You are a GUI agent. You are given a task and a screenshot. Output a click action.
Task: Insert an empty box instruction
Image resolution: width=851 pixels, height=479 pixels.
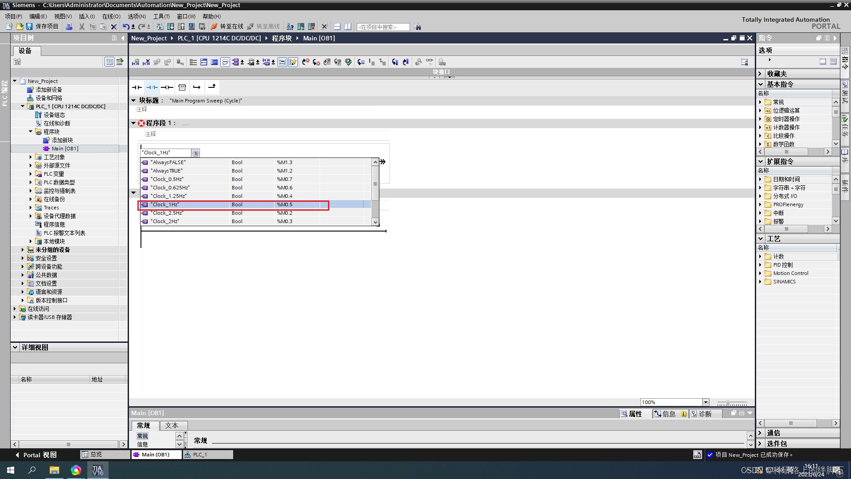pyautogui.click(x=182, y=87)
